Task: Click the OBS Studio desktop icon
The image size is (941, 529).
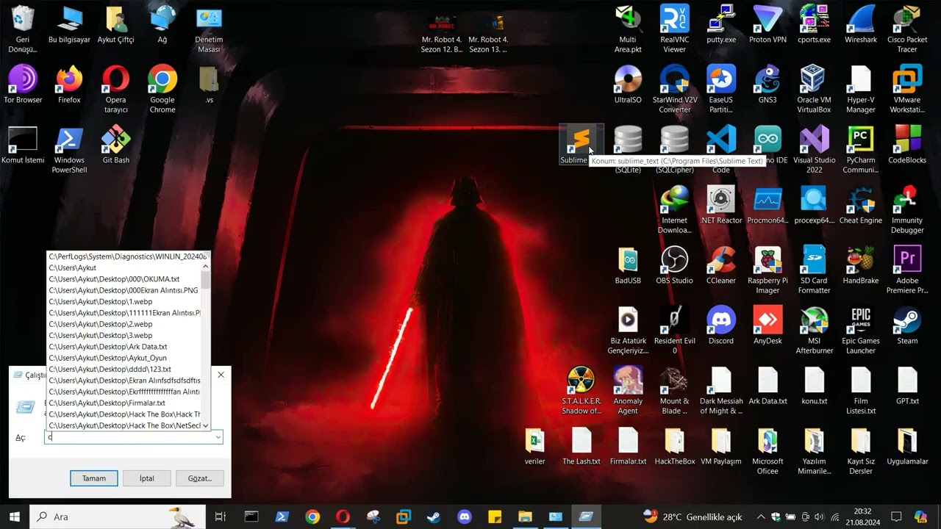Action: click(675, 265)
